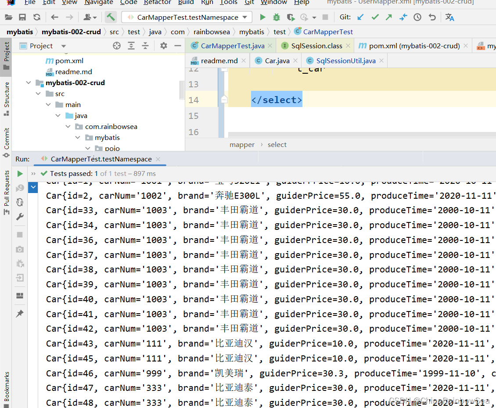Image resolution: width=496 pixels, height=408 pixels.
Task: Open the Refactor menu
Action: click(x=157, y=3)
